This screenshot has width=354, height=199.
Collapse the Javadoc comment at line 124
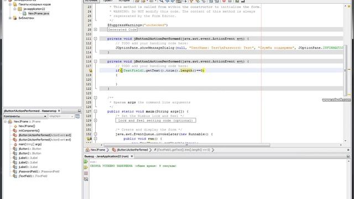click(96, 98)
